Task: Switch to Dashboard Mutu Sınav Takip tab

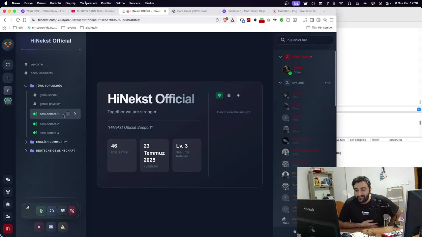Action: 246,11
